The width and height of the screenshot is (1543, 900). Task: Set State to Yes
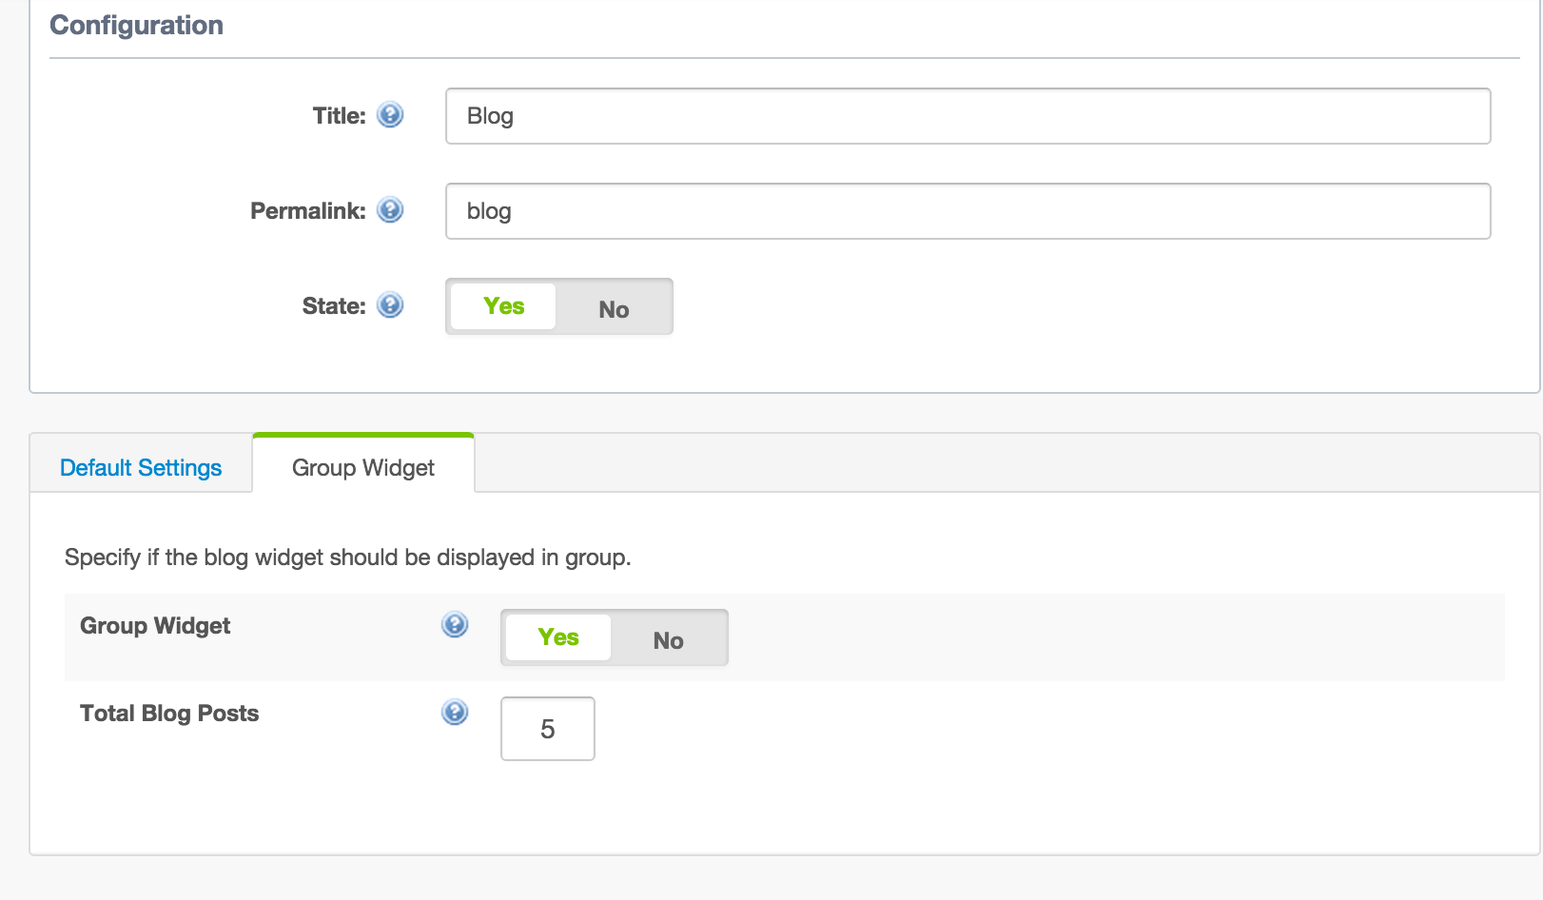[503, 306]
